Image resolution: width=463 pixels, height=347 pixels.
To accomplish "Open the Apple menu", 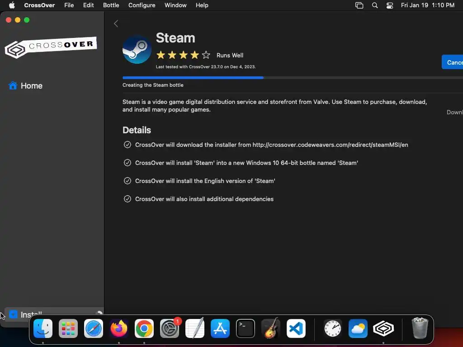I will pos(12,5).
